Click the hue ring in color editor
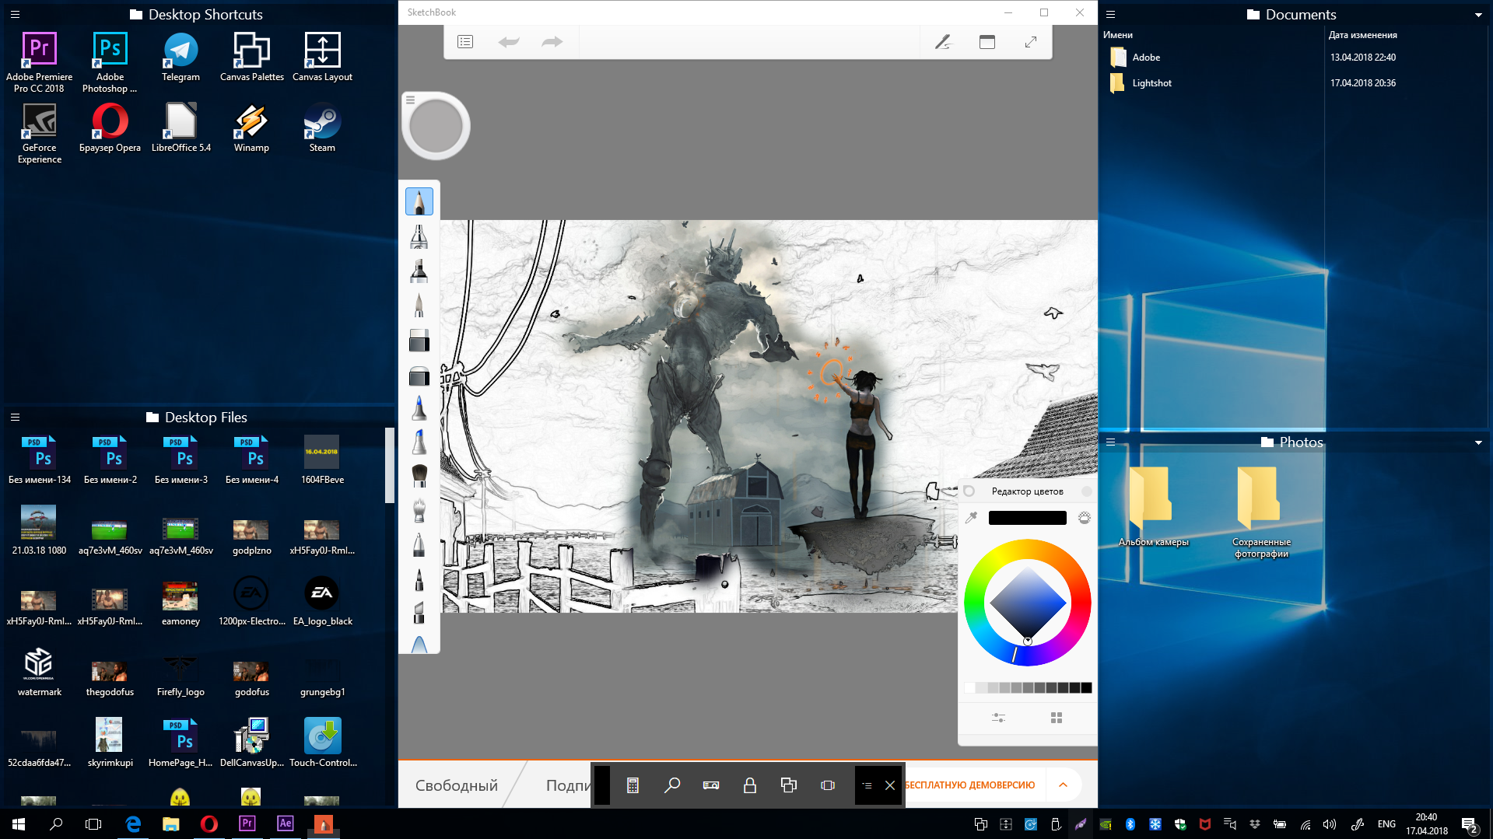This screenshot has width=1493, height=839. tap(1028, 547)
